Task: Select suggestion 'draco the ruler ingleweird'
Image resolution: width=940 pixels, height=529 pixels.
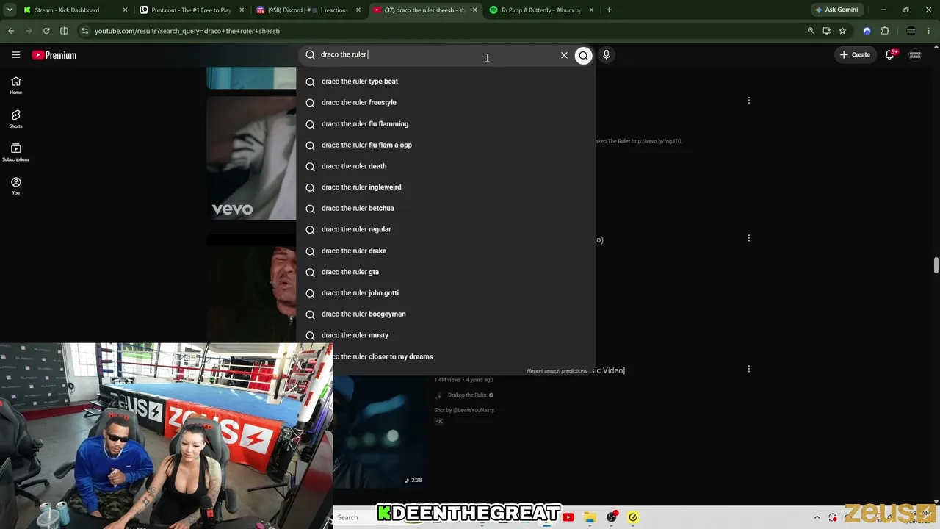Action: [445, 187]
